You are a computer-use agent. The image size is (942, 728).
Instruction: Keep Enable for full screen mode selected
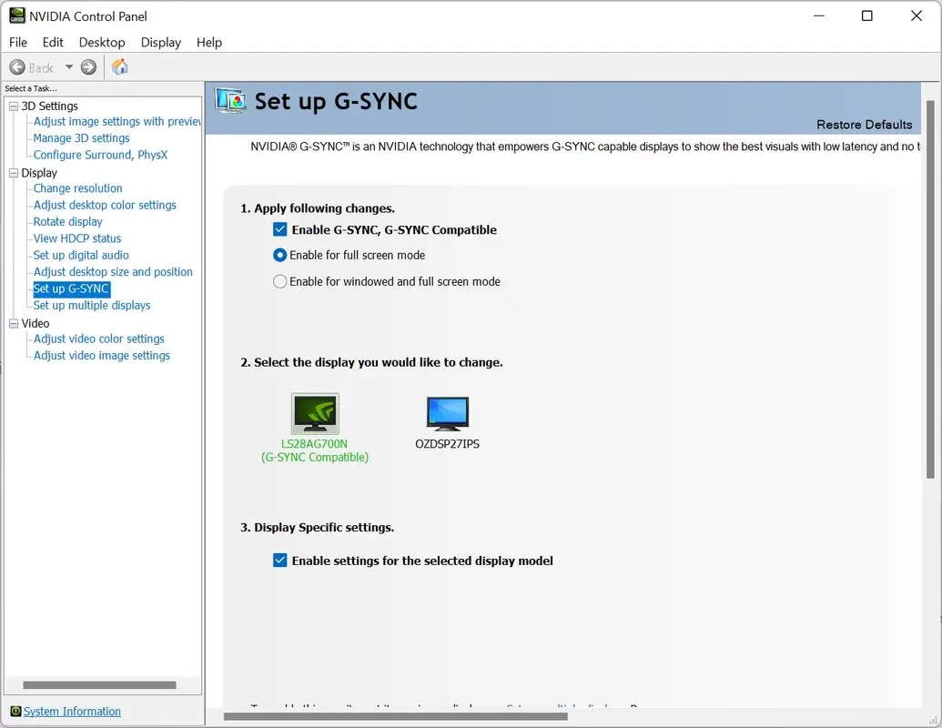280,256
